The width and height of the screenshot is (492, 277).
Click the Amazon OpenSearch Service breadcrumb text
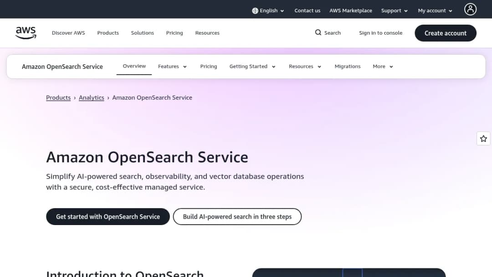[x=152, y=97]
